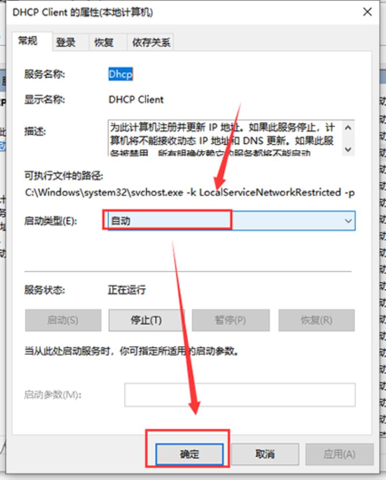Image resolution: width=386 pixels, height=480 pixels.
Task: Click the 应用(A) button
Action: 340,454
